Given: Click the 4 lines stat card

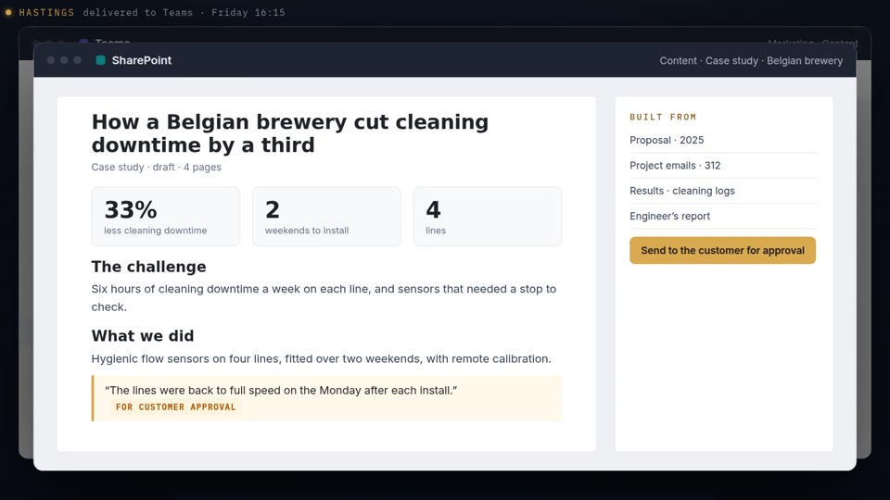Looking at the screenshot, I should (487, 217).
